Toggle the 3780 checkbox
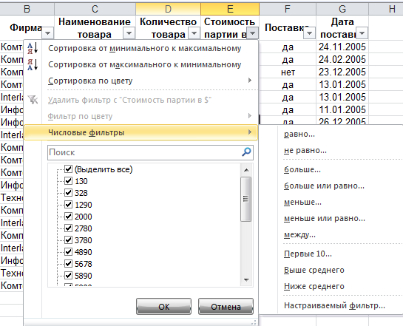Screen dimensions: 403x326 (x=68, y=240)
